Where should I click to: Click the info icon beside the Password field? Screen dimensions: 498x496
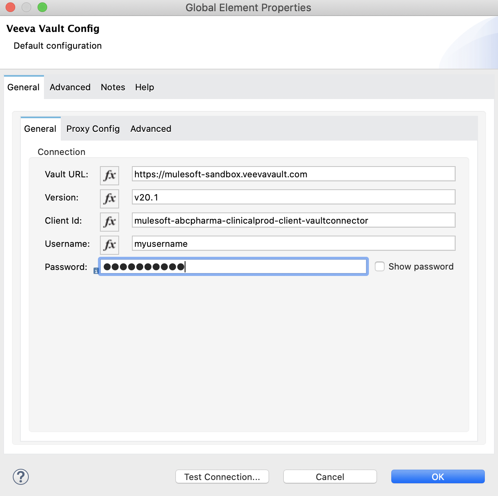[x=96, y=271]
